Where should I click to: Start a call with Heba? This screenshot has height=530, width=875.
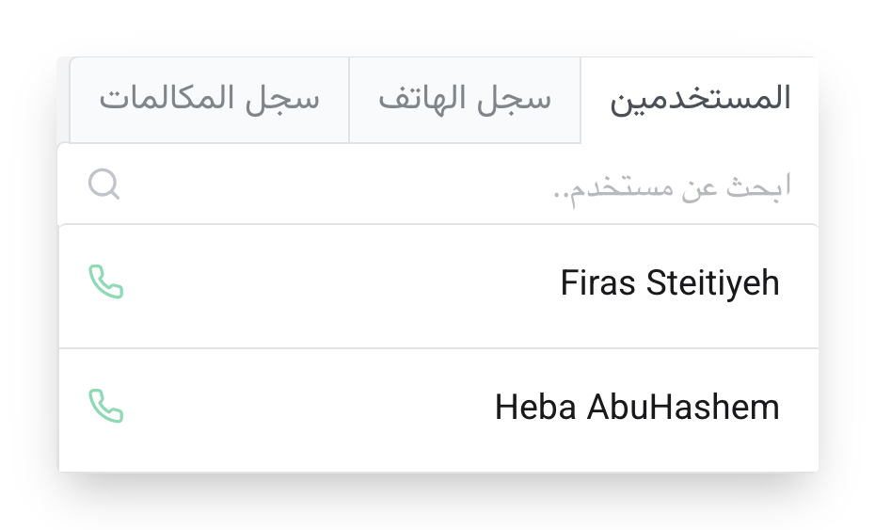coord(105,406)
